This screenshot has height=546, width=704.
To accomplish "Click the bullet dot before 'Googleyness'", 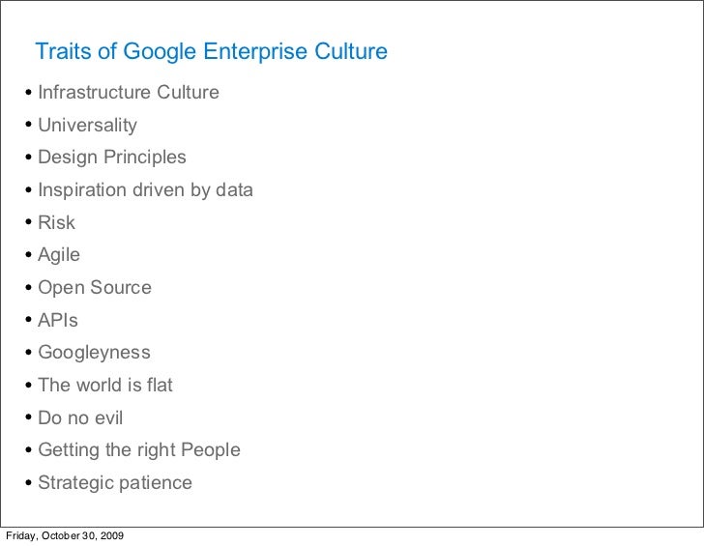I will click(29, 353).
